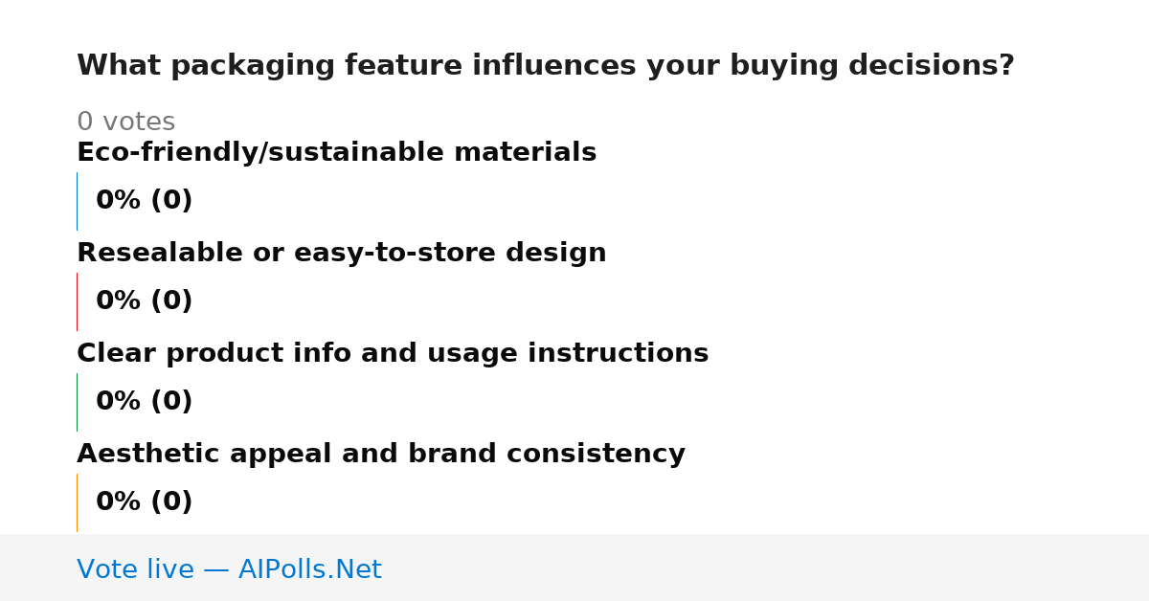Click the green result bar for Clear product info
Viewport: 1149px width, 601px height.
point(77,402)
